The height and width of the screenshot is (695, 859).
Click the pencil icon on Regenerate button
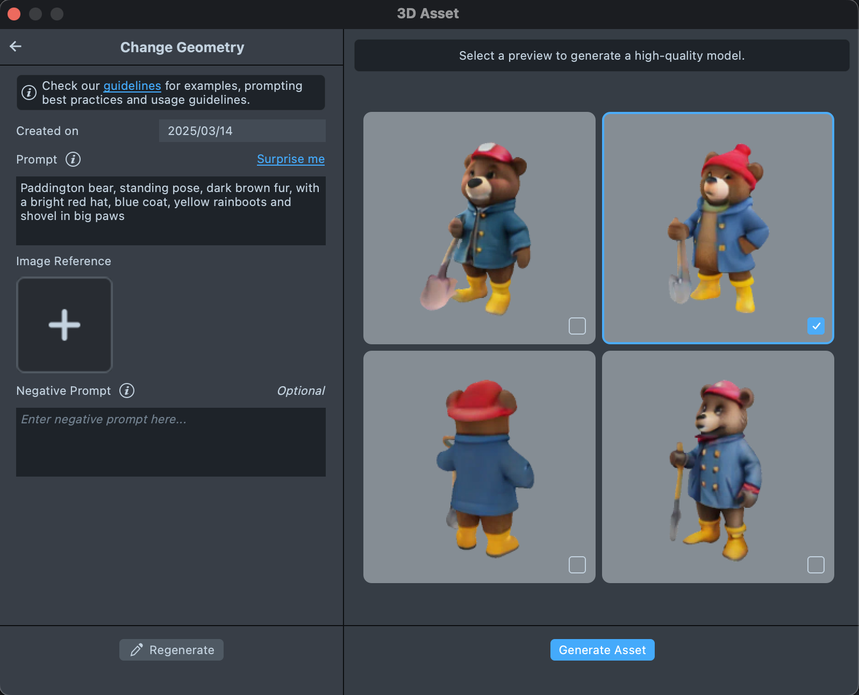click(137, 650)
